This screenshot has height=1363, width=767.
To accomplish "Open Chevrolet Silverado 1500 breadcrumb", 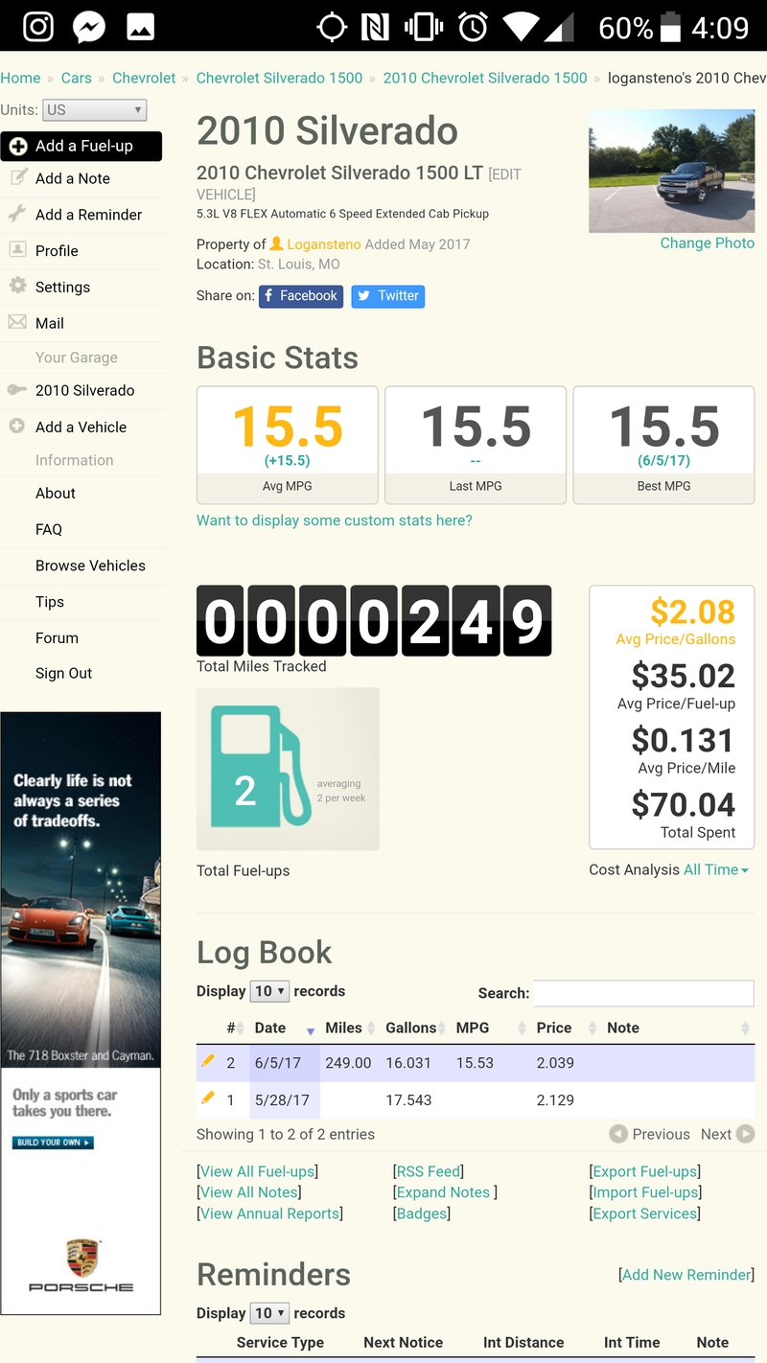I will 279,78.
